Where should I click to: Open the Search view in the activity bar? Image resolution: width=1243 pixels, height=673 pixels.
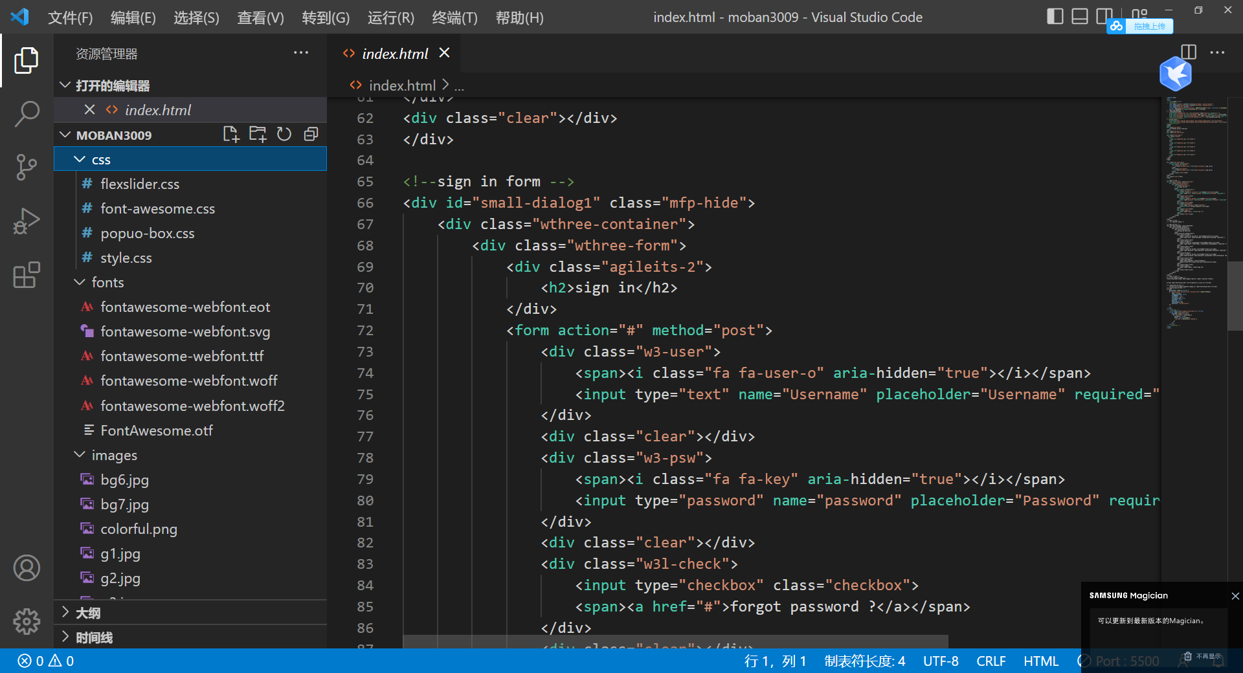tap(27, 113)
